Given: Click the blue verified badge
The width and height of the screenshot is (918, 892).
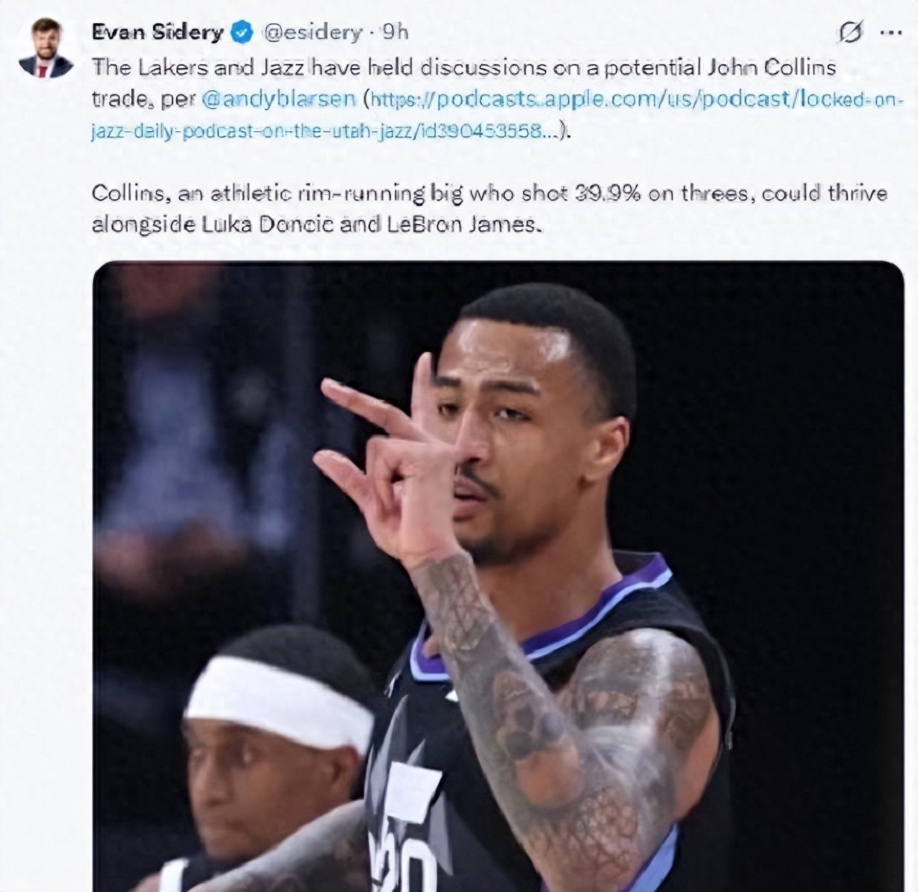Looking at the screenshot, I should click(x=243, y=32).
